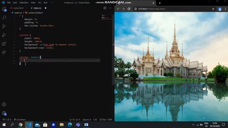Open Windows taskbar search
The image size is (228, 128).
point(12,125)
